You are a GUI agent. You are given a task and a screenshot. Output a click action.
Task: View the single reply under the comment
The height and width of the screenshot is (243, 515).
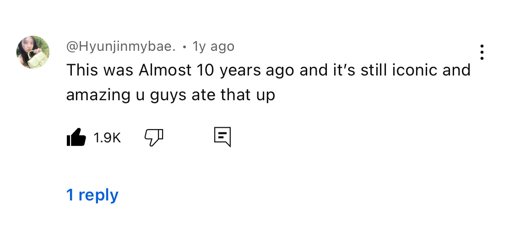pos(92,195)
